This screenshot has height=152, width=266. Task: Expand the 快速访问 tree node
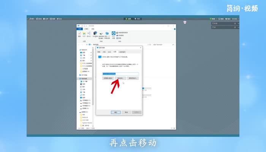coord(79,50)
